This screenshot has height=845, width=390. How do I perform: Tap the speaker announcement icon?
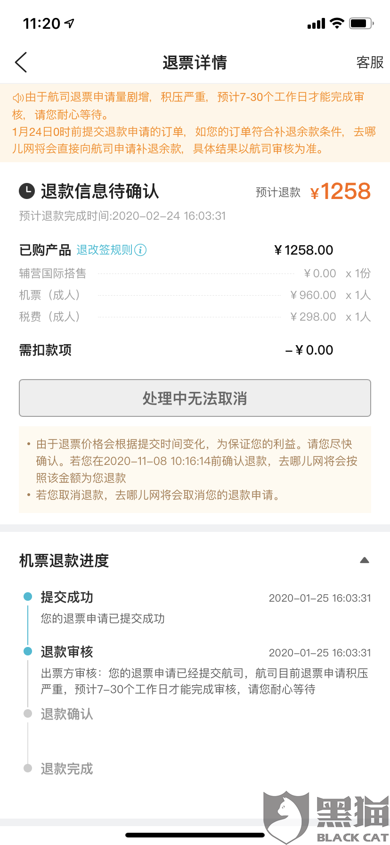(18, 98)
